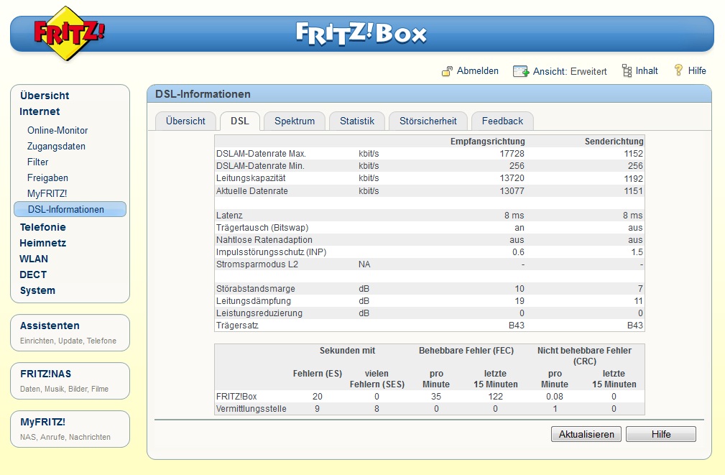
Task: Click the Hilfe question mark icon
Action: (678, 70)
